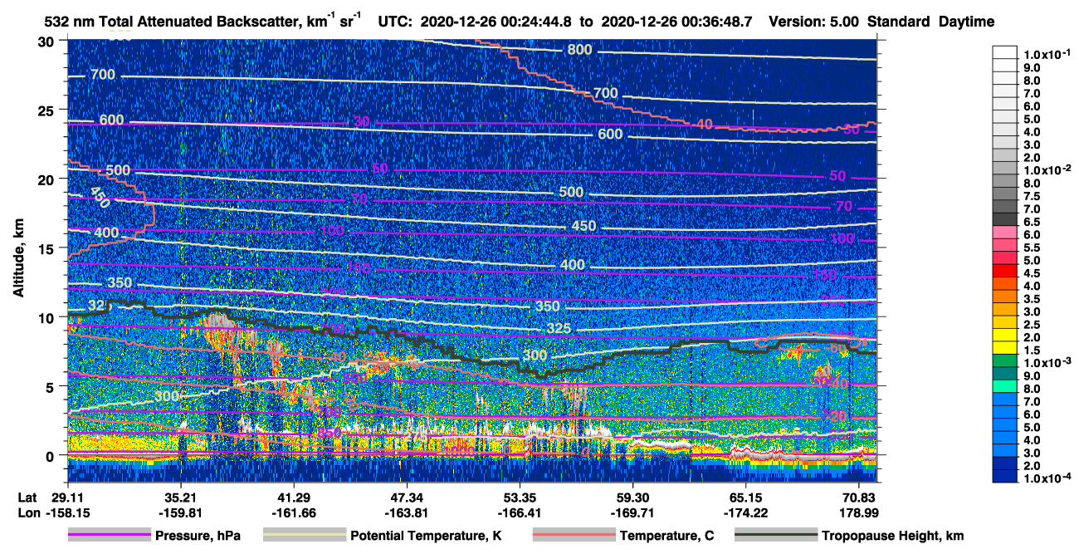Image resolution: width=1079 pixels, height=554 pixels.
Task: Click the latitude value '47.34'
Action: (x=407, y=497)
